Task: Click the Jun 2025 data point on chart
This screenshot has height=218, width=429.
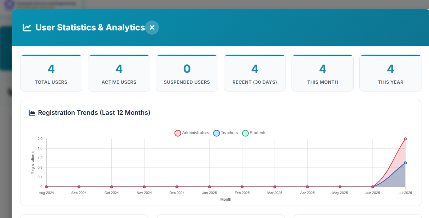Action: 373,187
